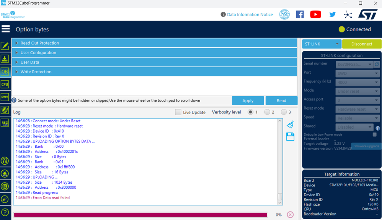Click the log scrollbar thumb

(280, 196)
